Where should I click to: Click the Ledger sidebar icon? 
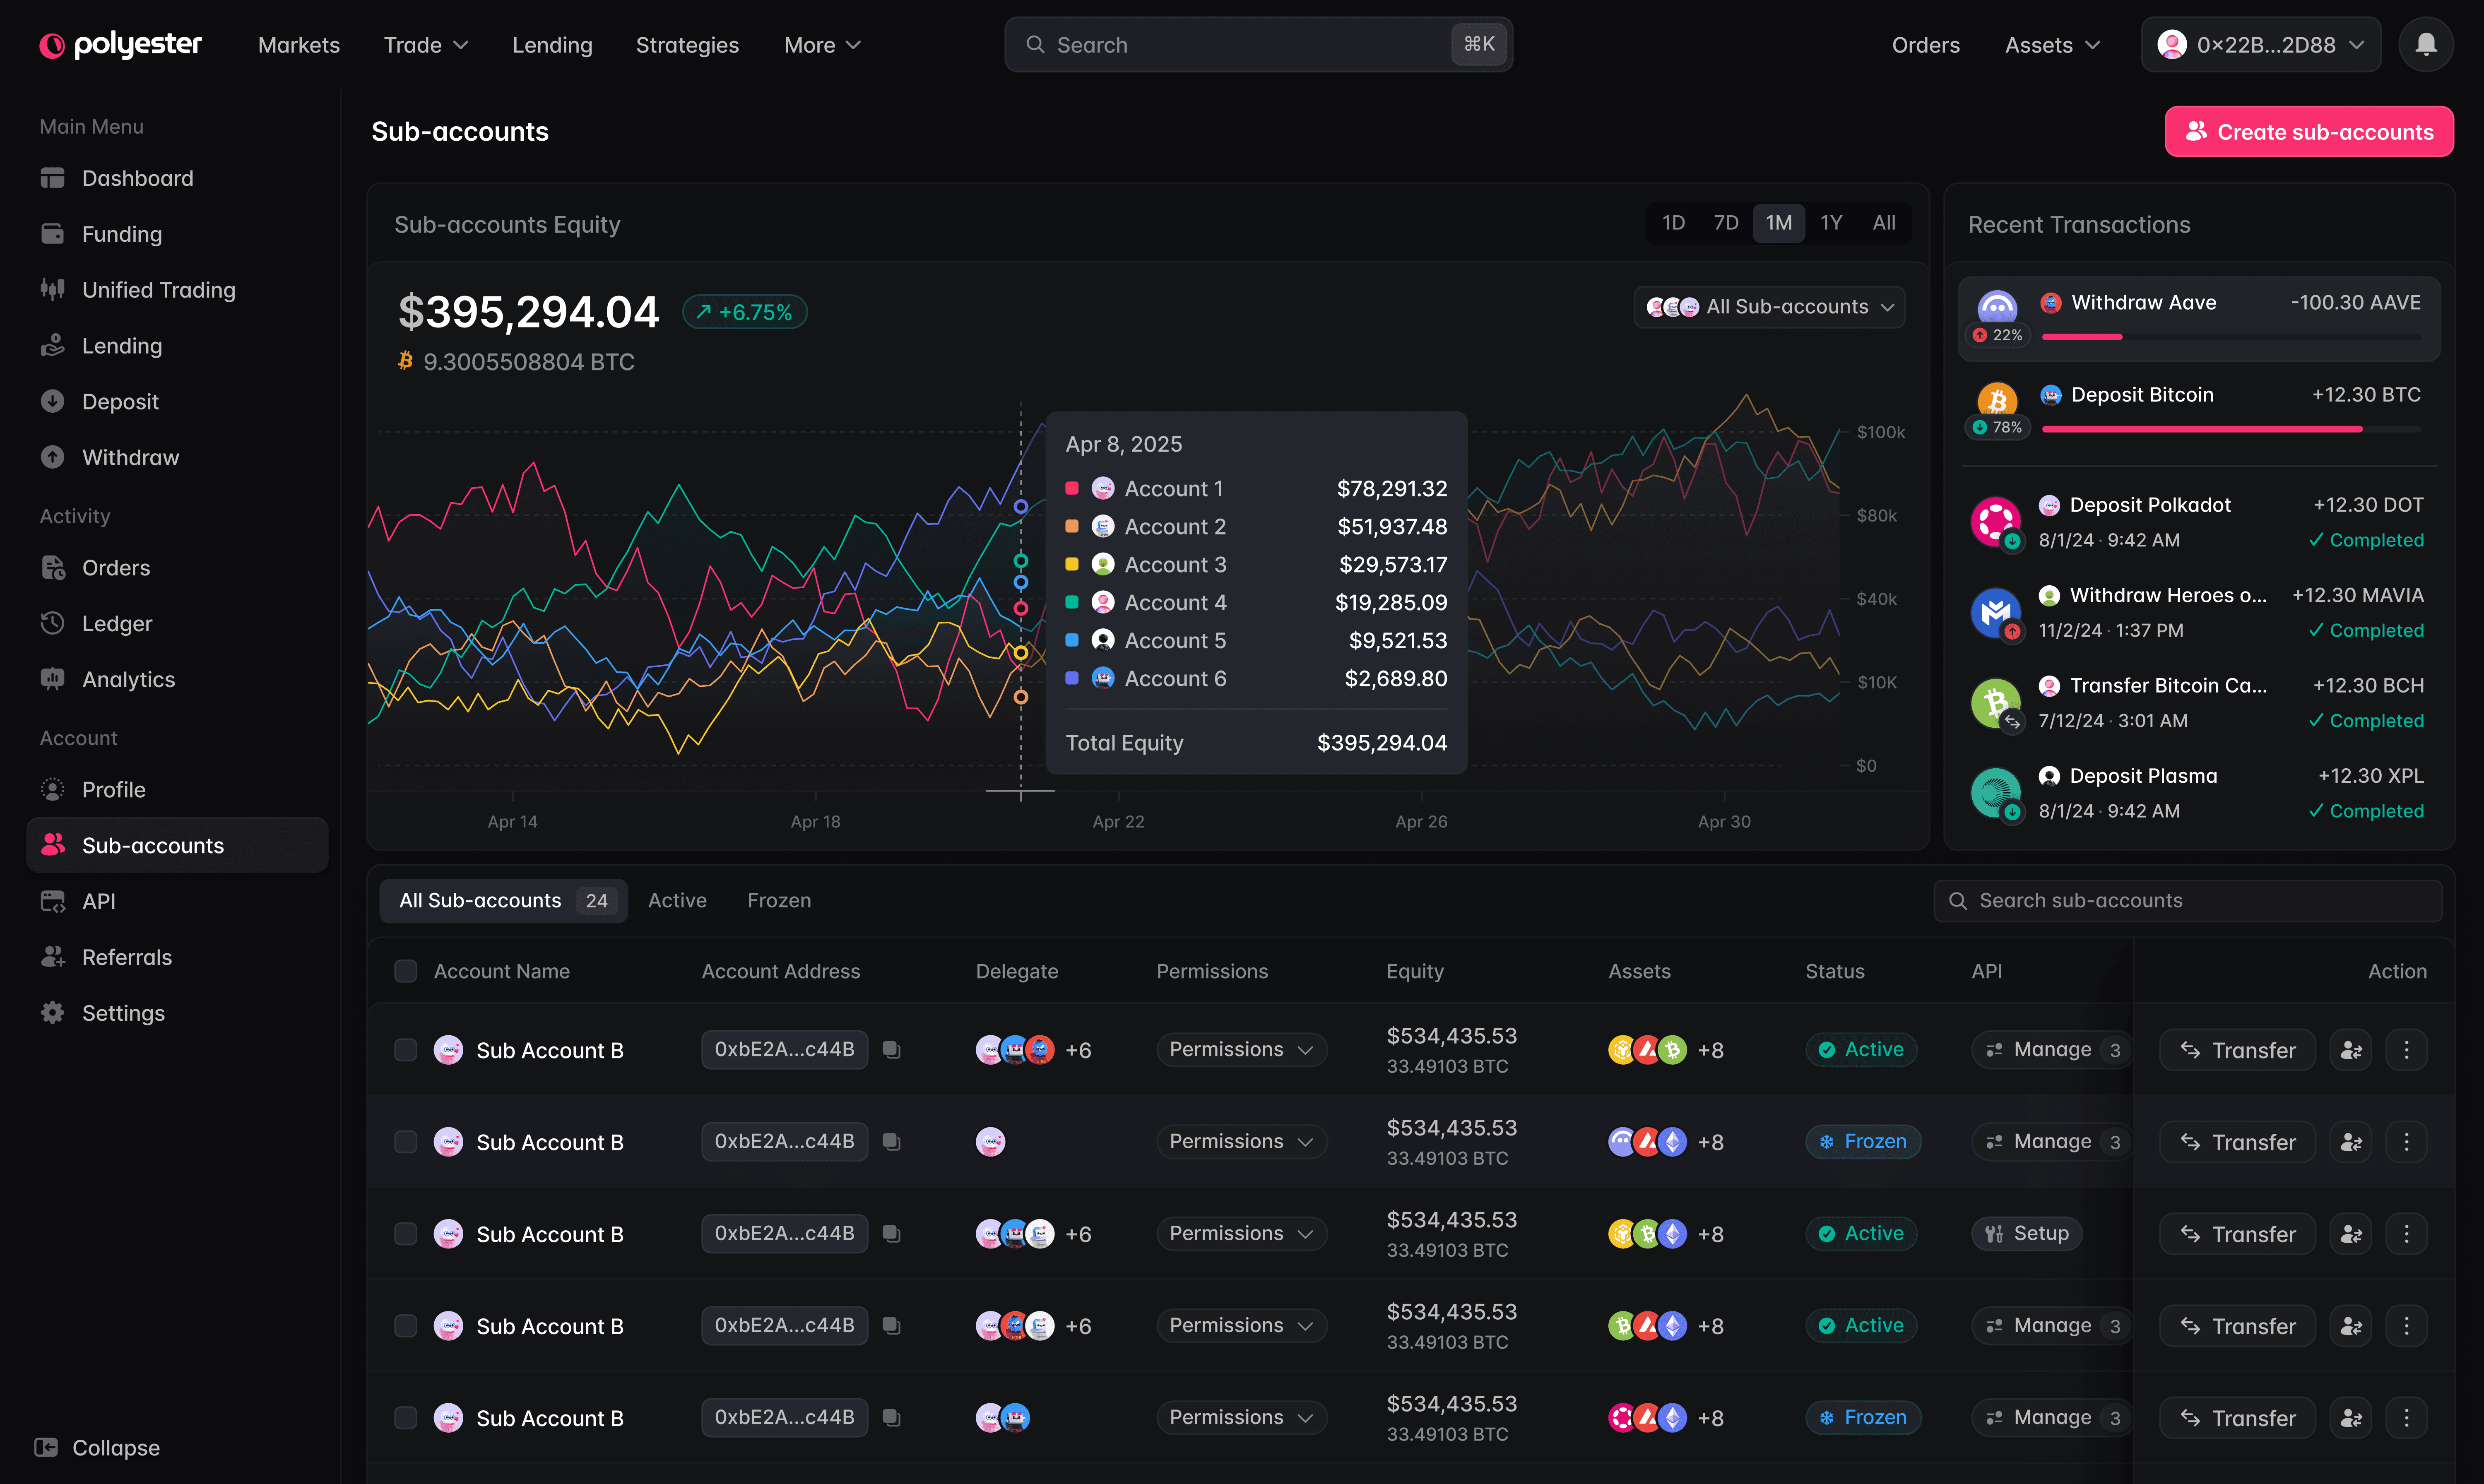[53, 623]
